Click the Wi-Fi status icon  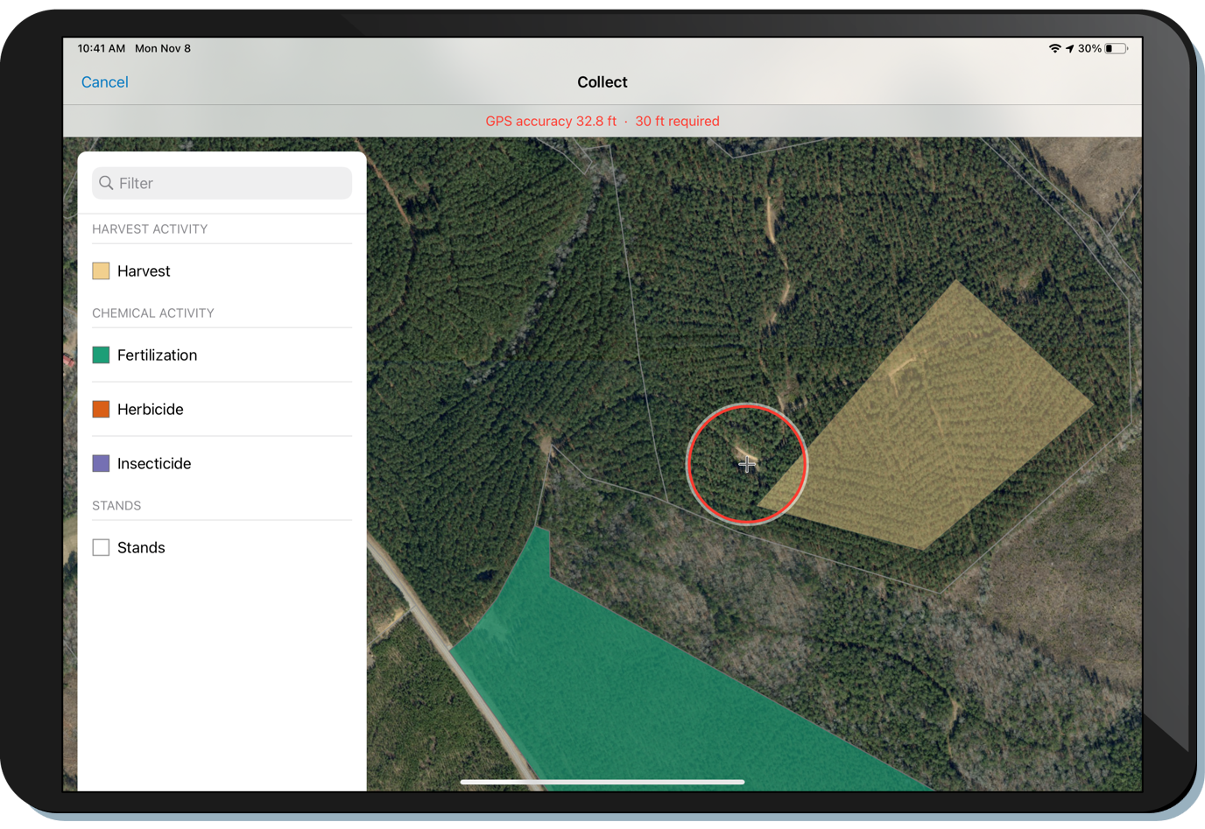pos(1054,49)
